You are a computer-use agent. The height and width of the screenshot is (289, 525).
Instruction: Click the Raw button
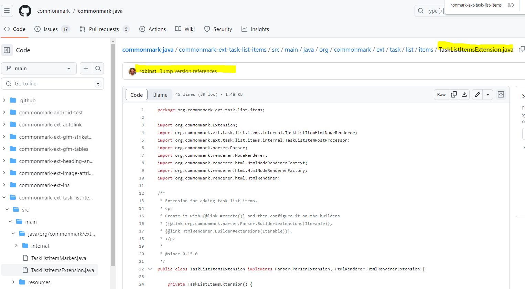tap(441, 94)
